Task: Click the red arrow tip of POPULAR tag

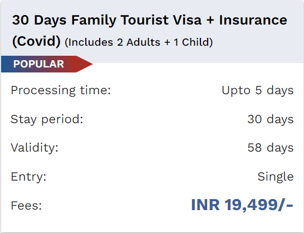Action: click(x=85, y=64)
